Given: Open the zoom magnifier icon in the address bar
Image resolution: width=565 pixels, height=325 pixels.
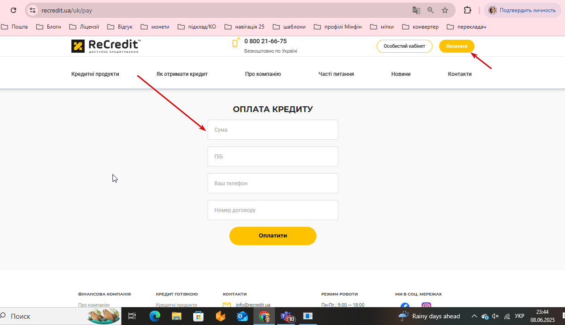Looking at the screenshot, I should pos(430,10).
